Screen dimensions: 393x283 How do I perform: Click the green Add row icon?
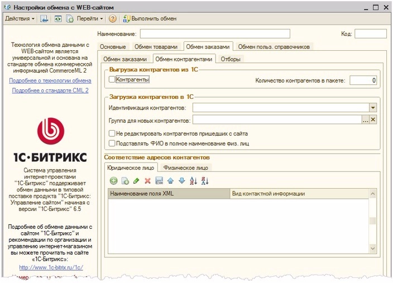coord(114,180)
